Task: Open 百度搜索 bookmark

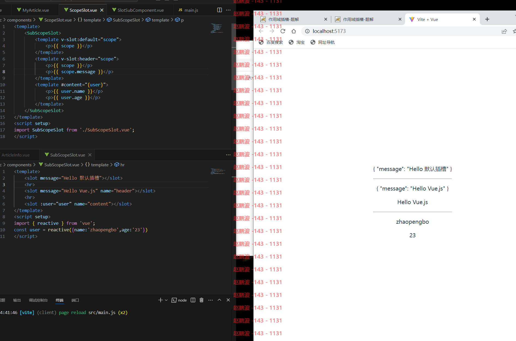Action: (x=271, y=42)
